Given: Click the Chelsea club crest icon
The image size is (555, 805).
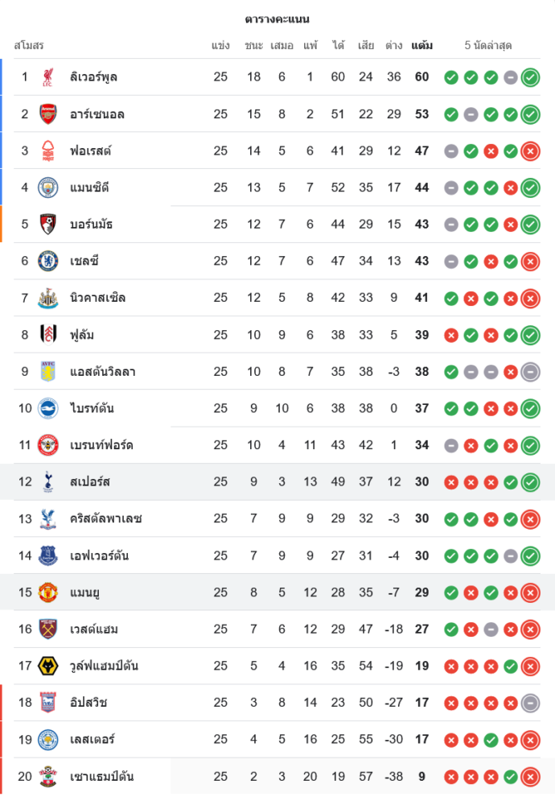Looking at the screenshot, I should (48, 261).
